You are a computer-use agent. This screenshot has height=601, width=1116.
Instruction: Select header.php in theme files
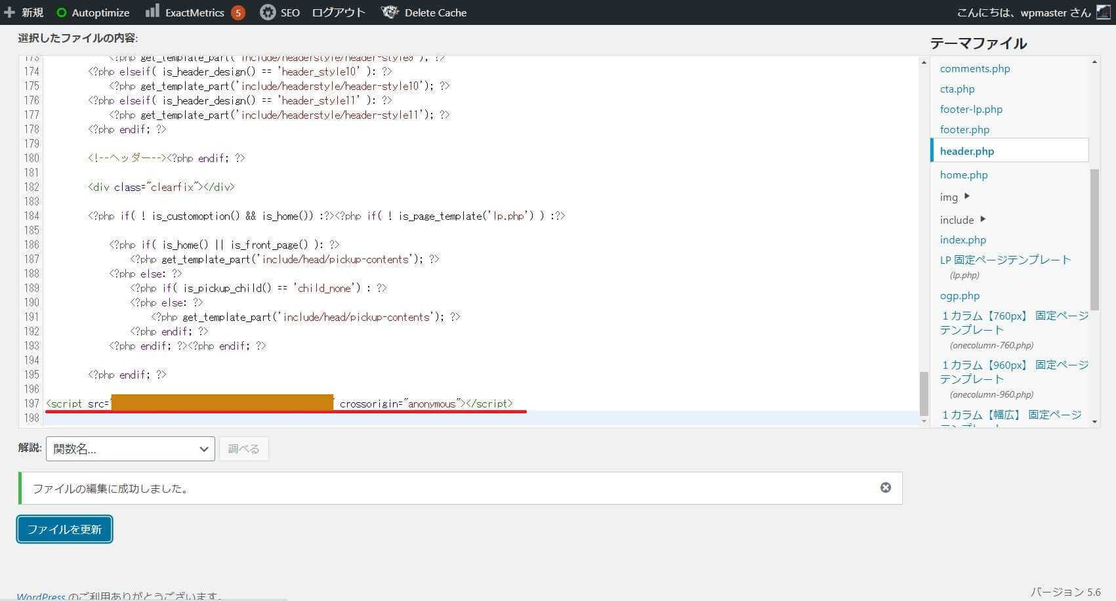(x=1010, y=150)
